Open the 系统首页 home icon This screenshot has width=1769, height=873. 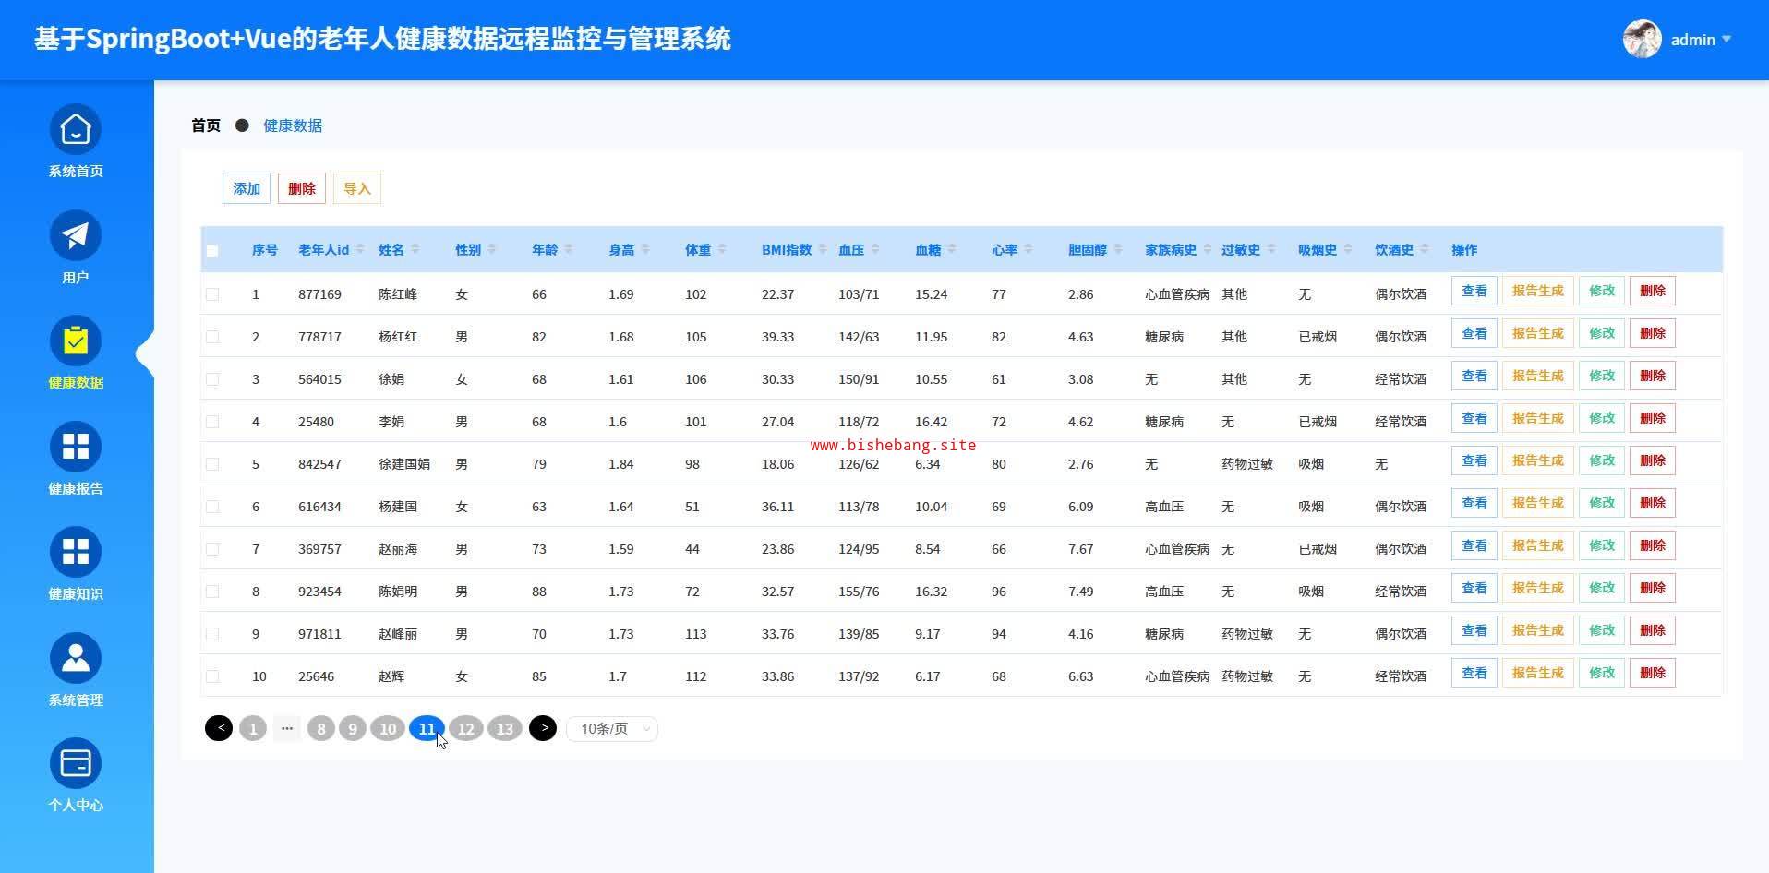pyautogui.click(x=76, y=130)
